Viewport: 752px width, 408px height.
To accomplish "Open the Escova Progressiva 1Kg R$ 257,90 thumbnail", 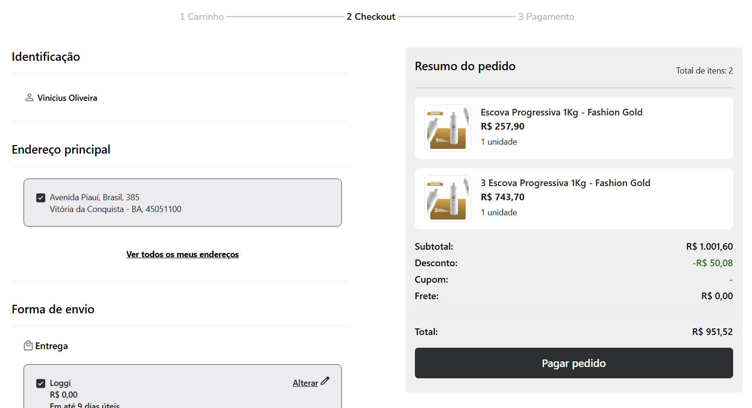I will [448, 128].
